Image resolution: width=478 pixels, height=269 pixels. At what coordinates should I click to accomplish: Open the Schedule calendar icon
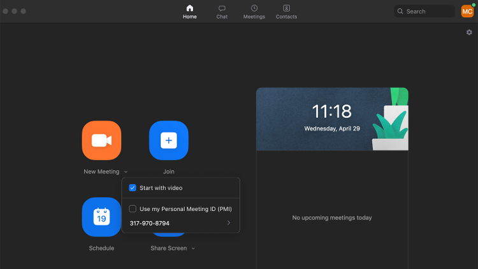point(101,217)
